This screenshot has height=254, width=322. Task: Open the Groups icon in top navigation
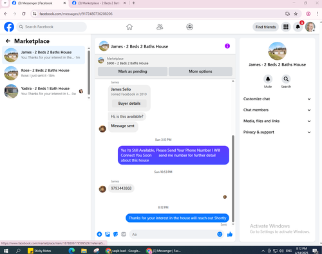tap(189, 27)
